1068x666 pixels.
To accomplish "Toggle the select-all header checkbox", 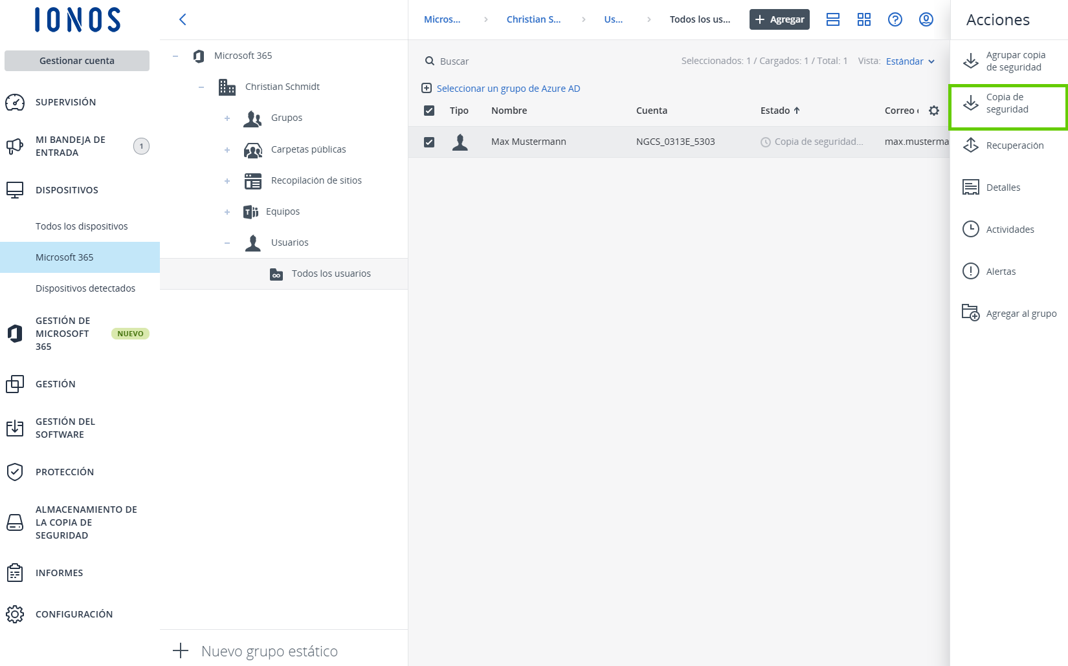I will click(x=429, y=111).
